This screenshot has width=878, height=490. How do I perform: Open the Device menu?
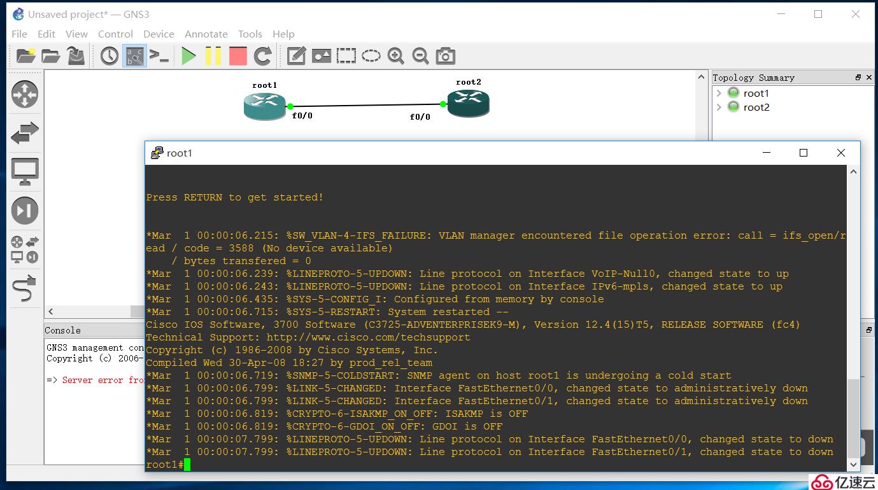pos(159,34)
